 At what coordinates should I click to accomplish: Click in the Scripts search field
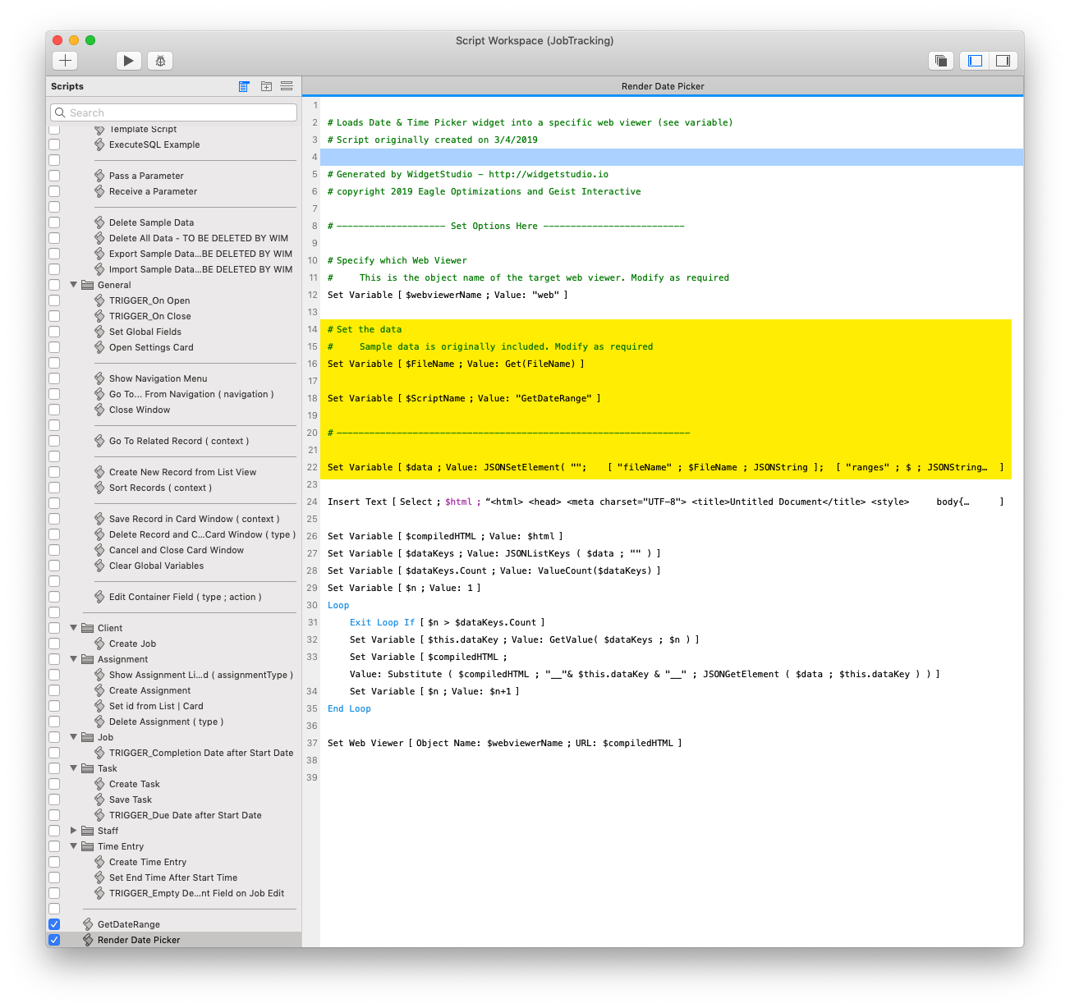pos(173,112)
